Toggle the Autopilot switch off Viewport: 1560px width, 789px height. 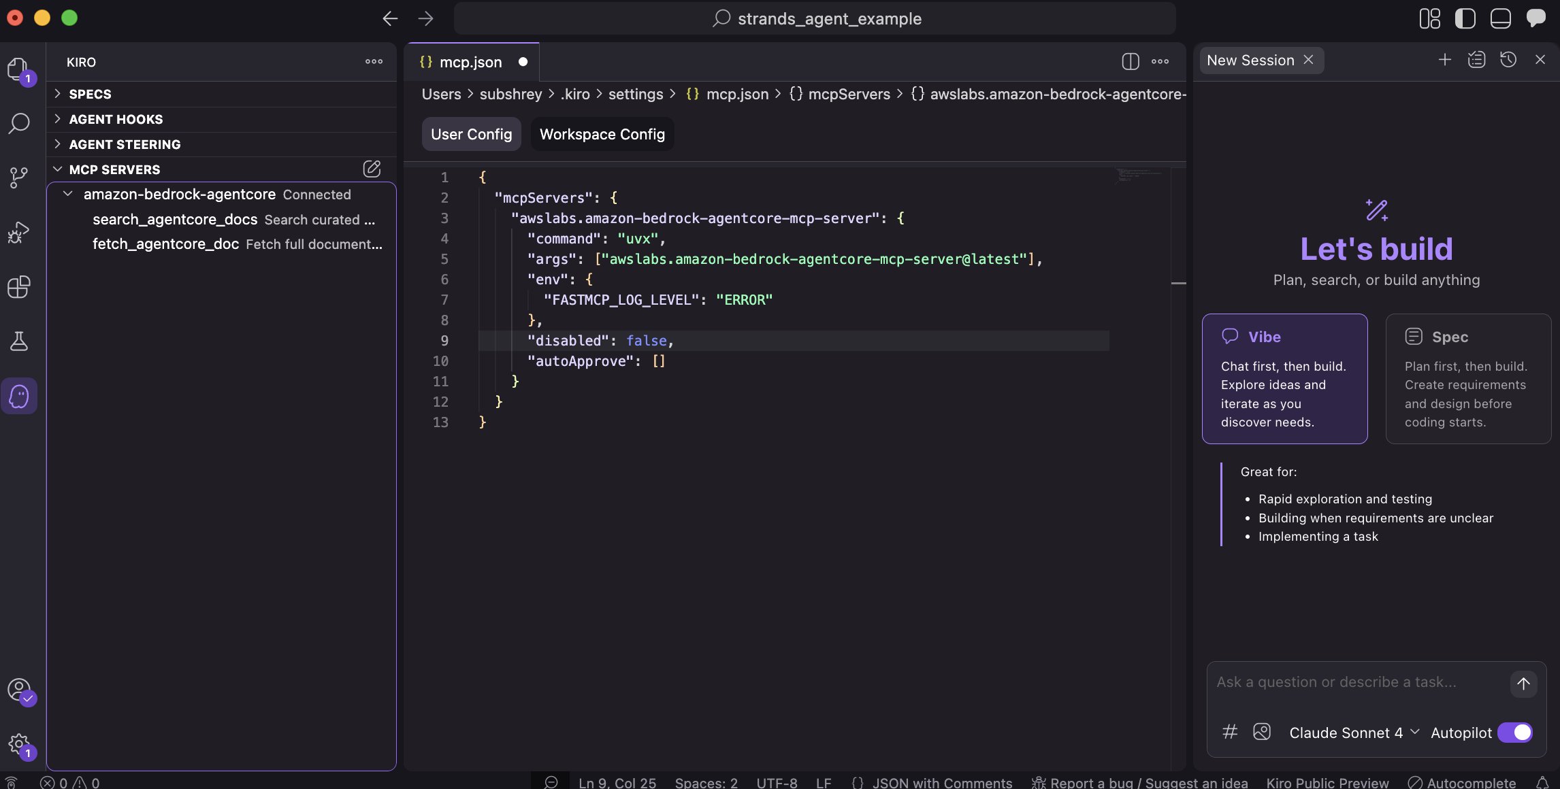point(1515,733)
